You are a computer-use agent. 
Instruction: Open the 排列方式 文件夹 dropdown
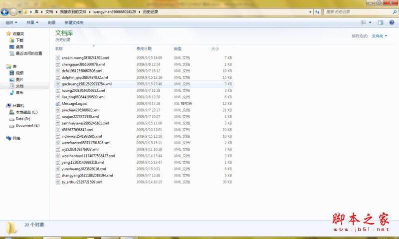click(379, 36)
